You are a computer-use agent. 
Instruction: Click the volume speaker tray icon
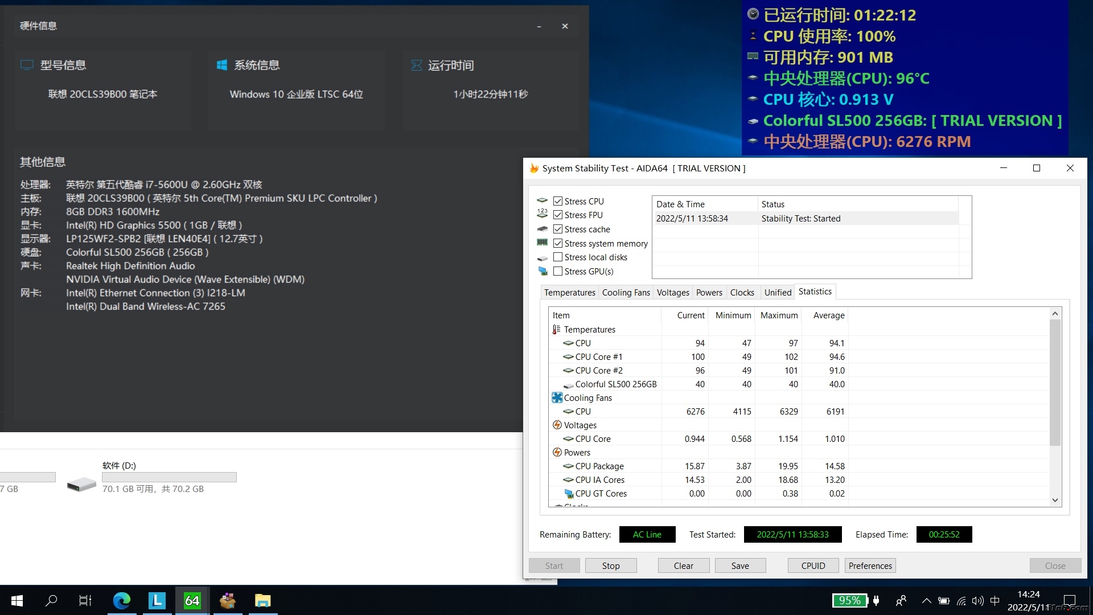977,601
